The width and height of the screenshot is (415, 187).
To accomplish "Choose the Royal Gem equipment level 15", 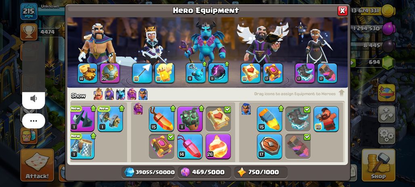I will click(x=161, y=119).
